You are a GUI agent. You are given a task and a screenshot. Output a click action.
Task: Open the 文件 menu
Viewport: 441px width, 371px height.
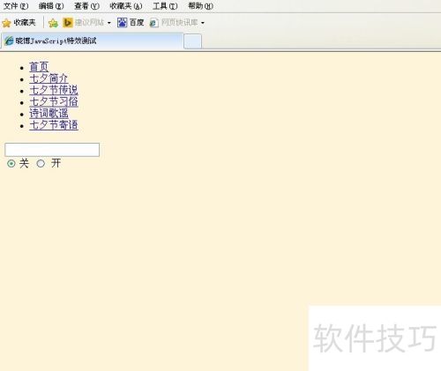[16, 6]
